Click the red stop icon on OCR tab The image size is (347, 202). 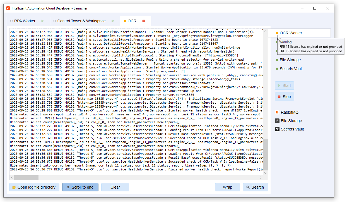[144, 21]
